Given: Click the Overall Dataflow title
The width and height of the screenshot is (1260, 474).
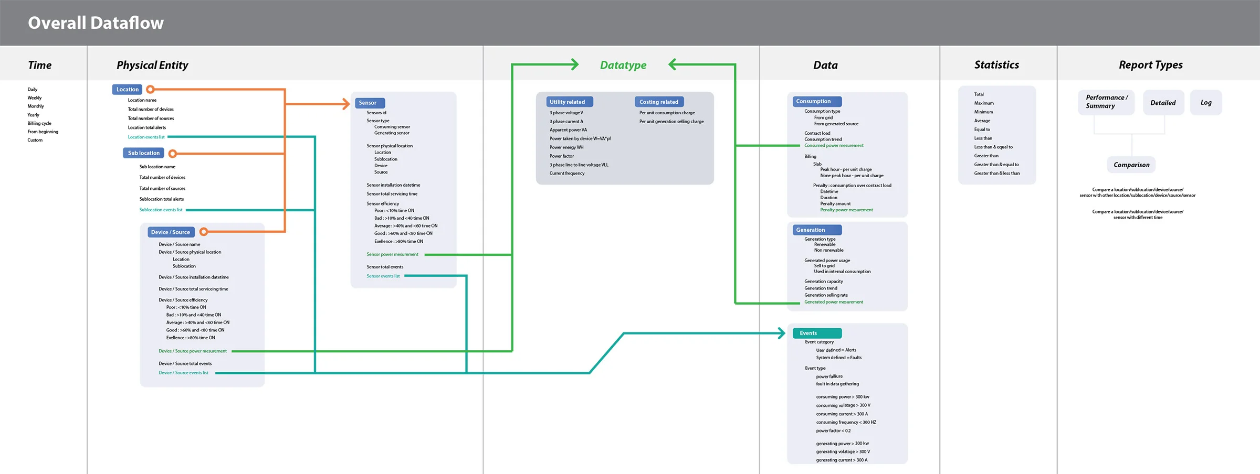Looking at the screenshot, I should [x=96, y=23].
